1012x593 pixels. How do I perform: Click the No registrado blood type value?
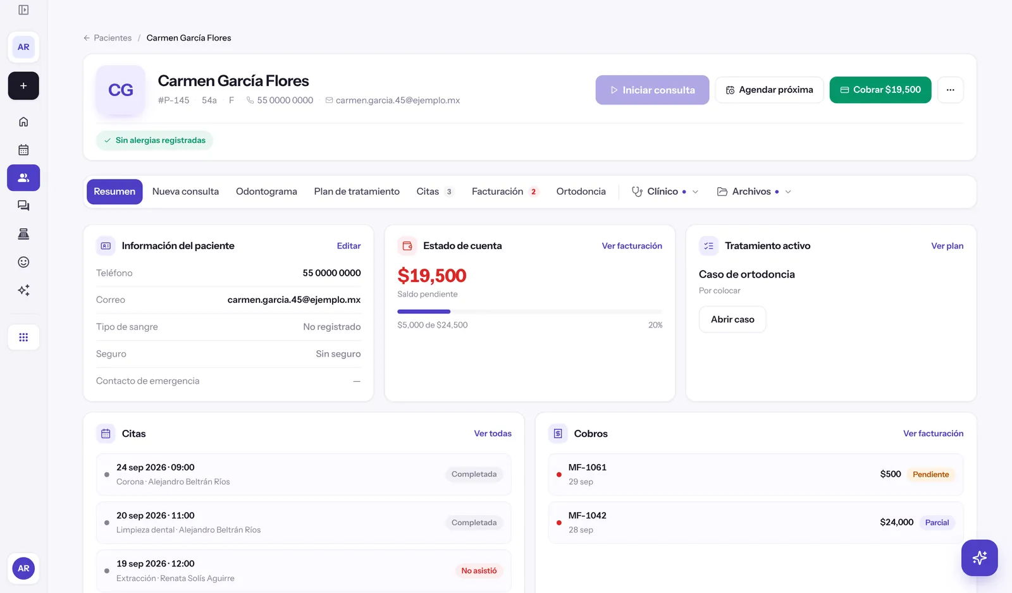tap(332, 327)
